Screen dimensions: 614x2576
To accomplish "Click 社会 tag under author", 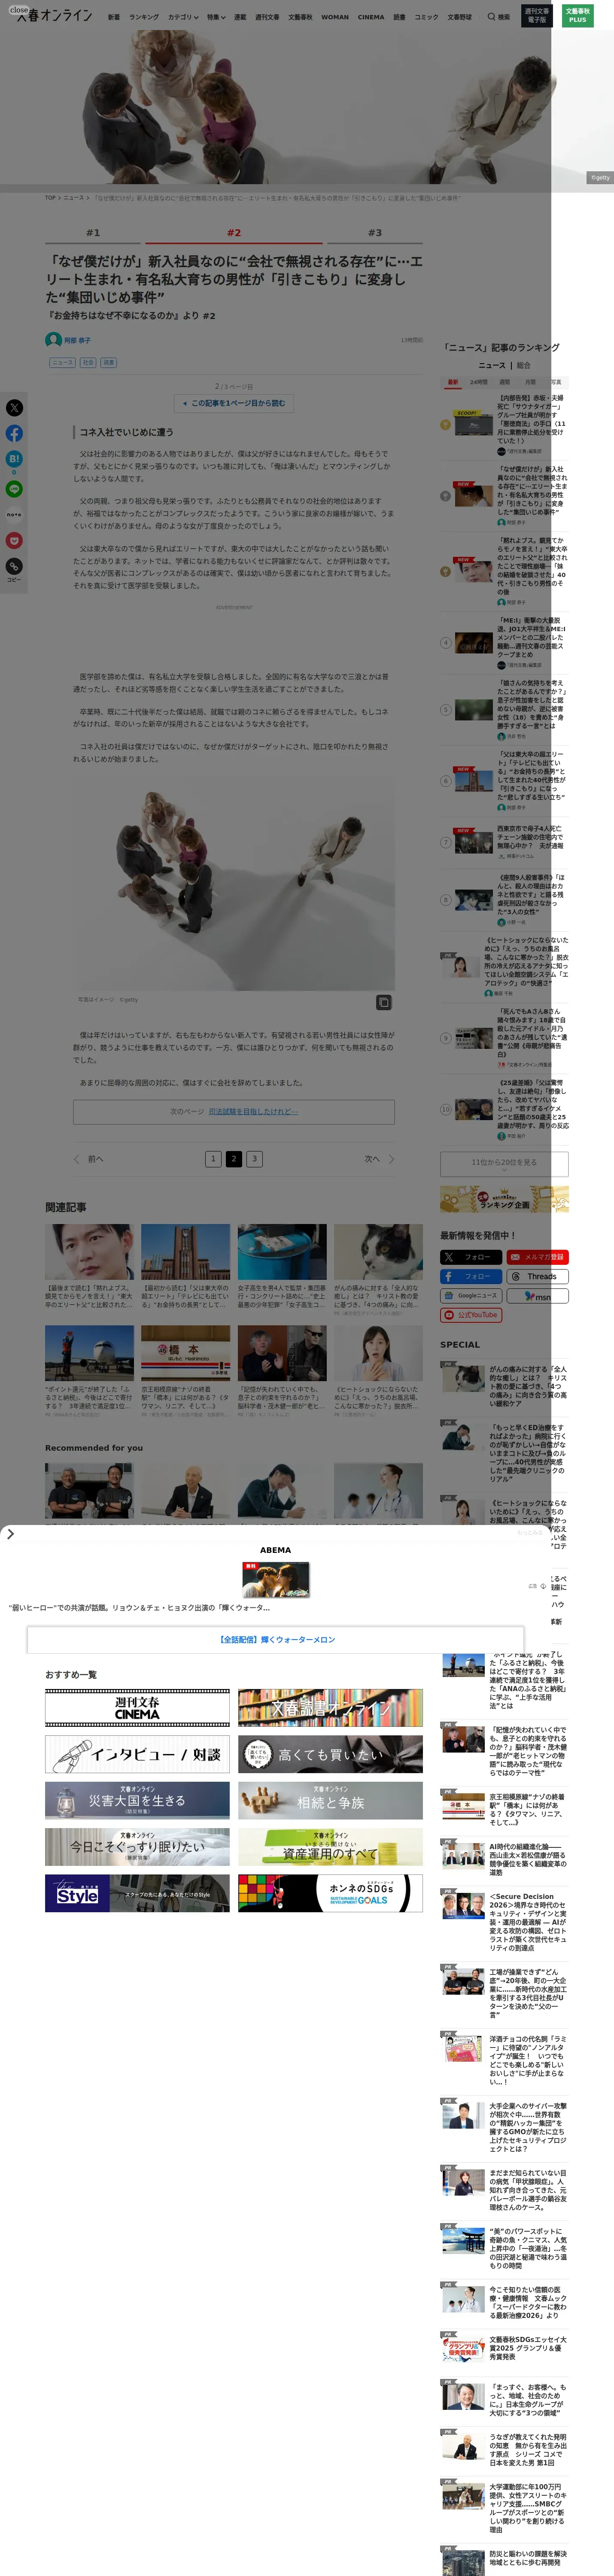I will coord(88,363).
